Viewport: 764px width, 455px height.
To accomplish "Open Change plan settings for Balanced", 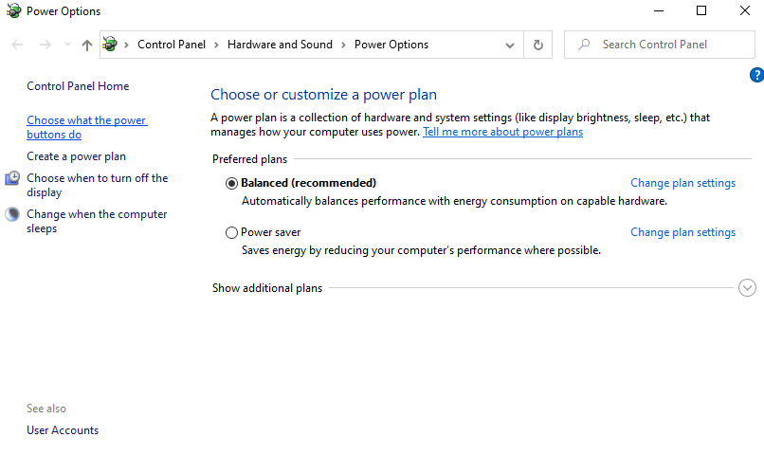I will tap(682, 183).
